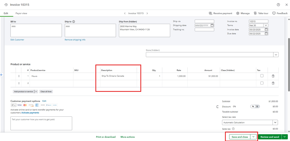
Task: Click the Invoice no. field
Action: (259, 21)
